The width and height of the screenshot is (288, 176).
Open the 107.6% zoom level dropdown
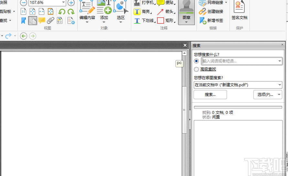pyautogui.click(x=63, y=2)
